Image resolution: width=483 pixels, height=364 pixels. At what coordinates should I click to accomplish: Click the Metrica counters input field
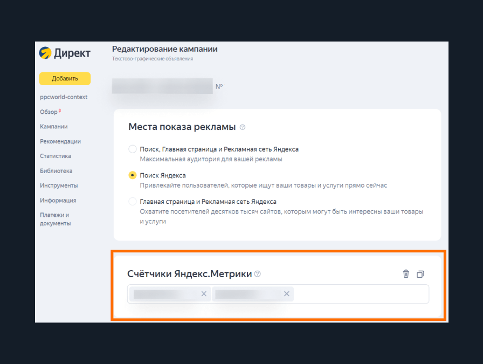278,294
